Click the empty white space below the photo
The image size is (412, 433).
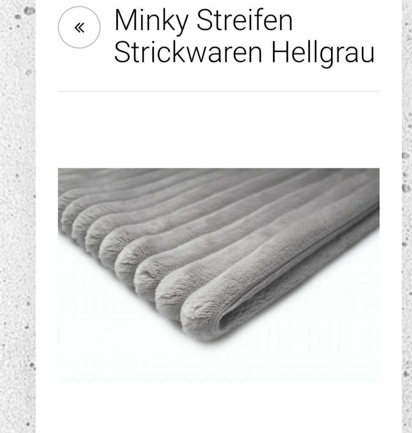(218, 408)
